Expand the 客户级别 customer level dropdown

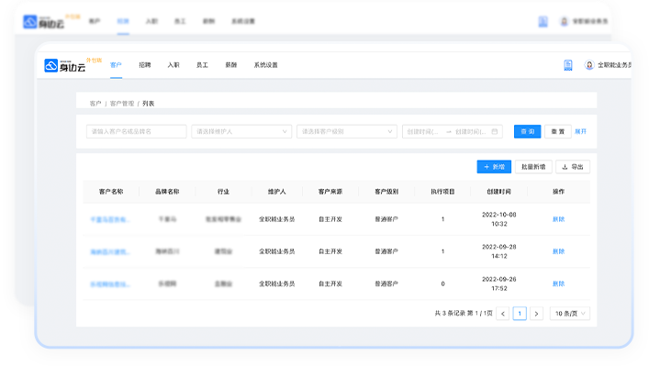[347, 131]
